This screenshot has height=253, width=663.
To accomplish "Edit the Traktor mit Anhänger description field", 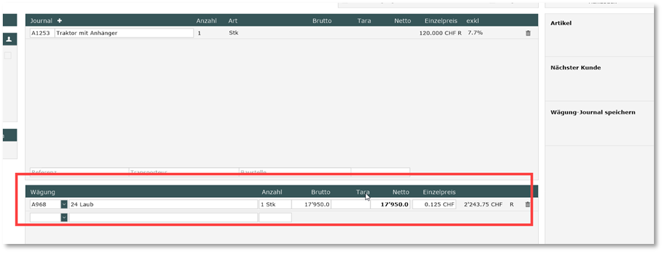I will click(x=124, y=33).
